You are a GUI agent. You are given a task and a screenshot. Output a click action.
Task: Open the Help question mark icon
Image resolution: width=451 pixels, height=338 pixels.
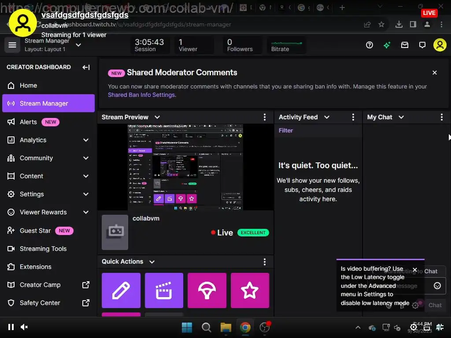point(370,45)
